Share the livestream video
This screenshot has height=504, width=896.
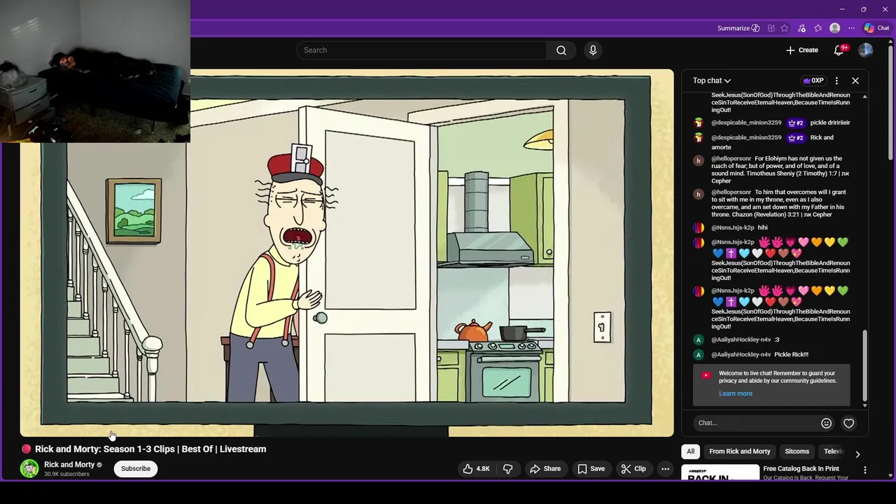[545, 469]
